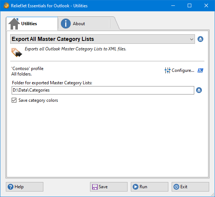This screenshot has height=197, width=215.
Task: Click the browse icon beside folder path
Action: [x=199, y=90]
